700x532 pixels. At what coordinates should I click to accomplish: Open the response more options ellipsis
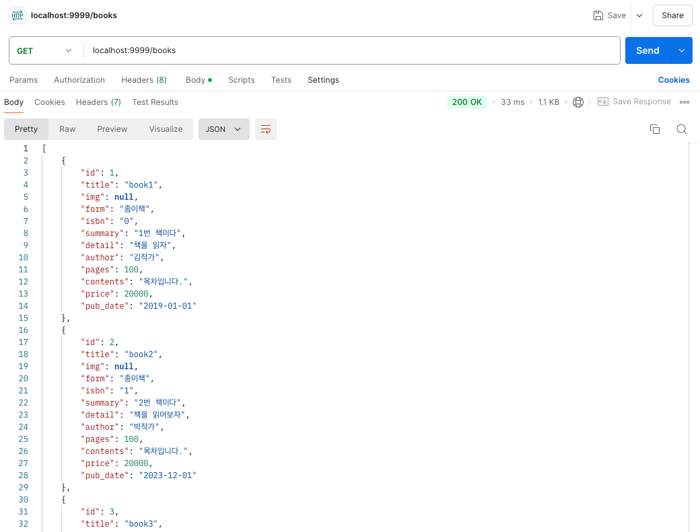(685, 102)
